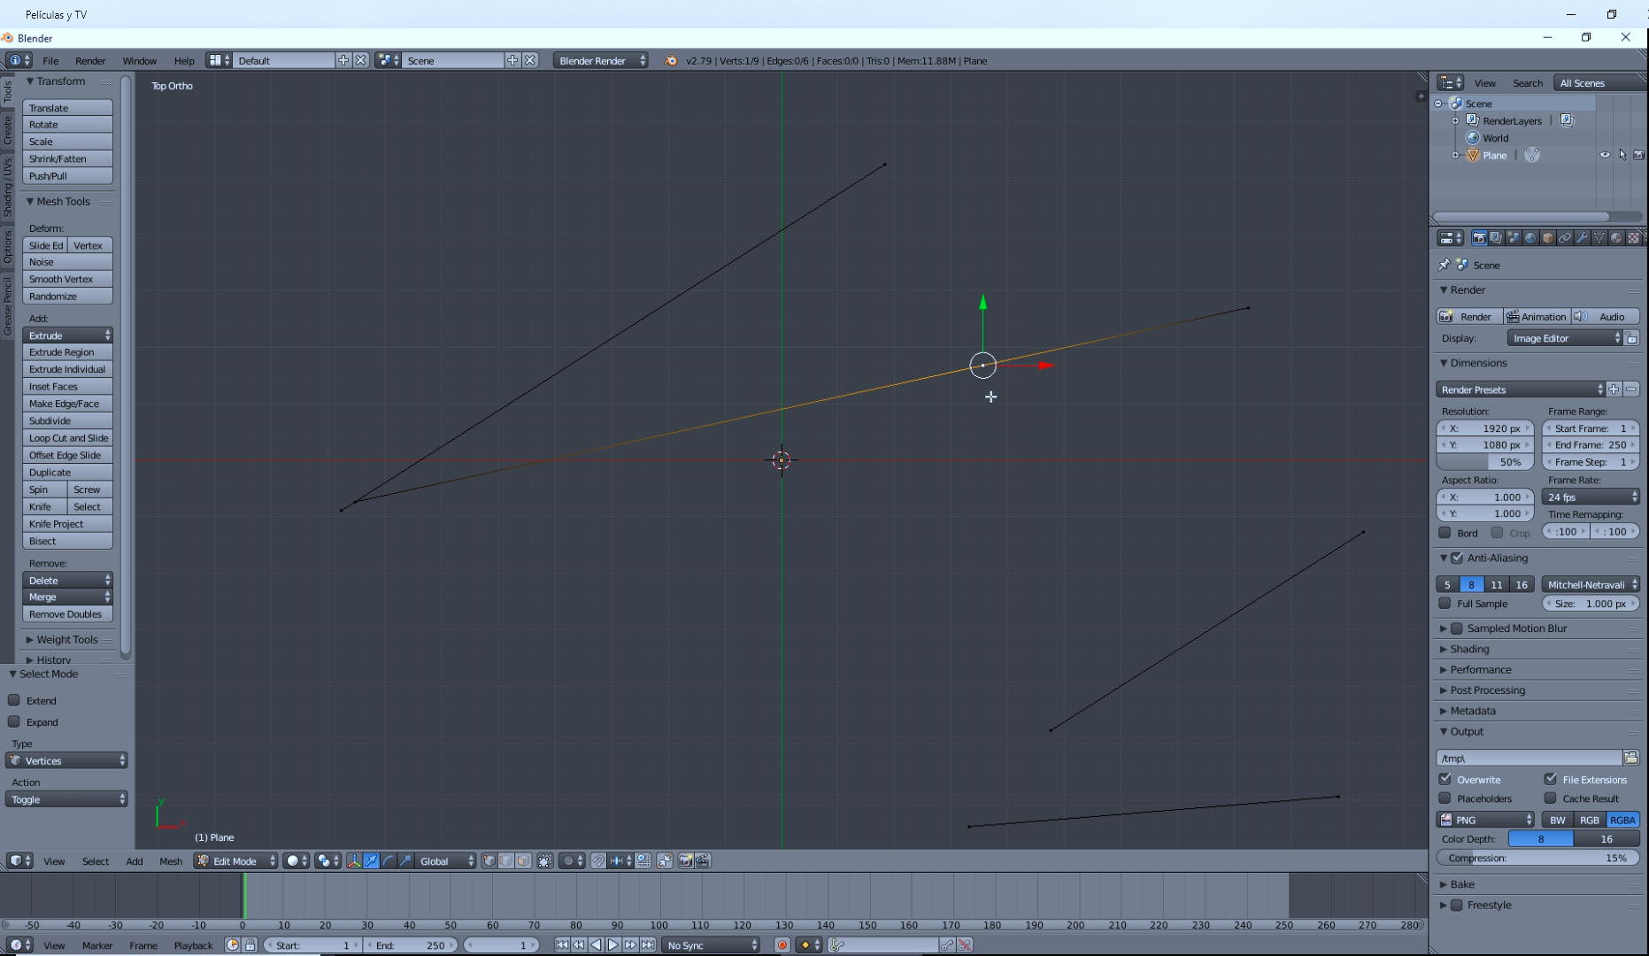Open the File menu
The width and height of the screenshot is (1649, 956).
[50, 60]
